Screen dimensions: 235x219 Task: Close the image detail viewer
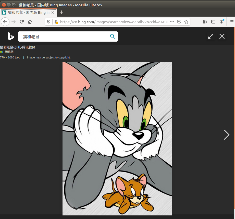(x=222, y=36)
